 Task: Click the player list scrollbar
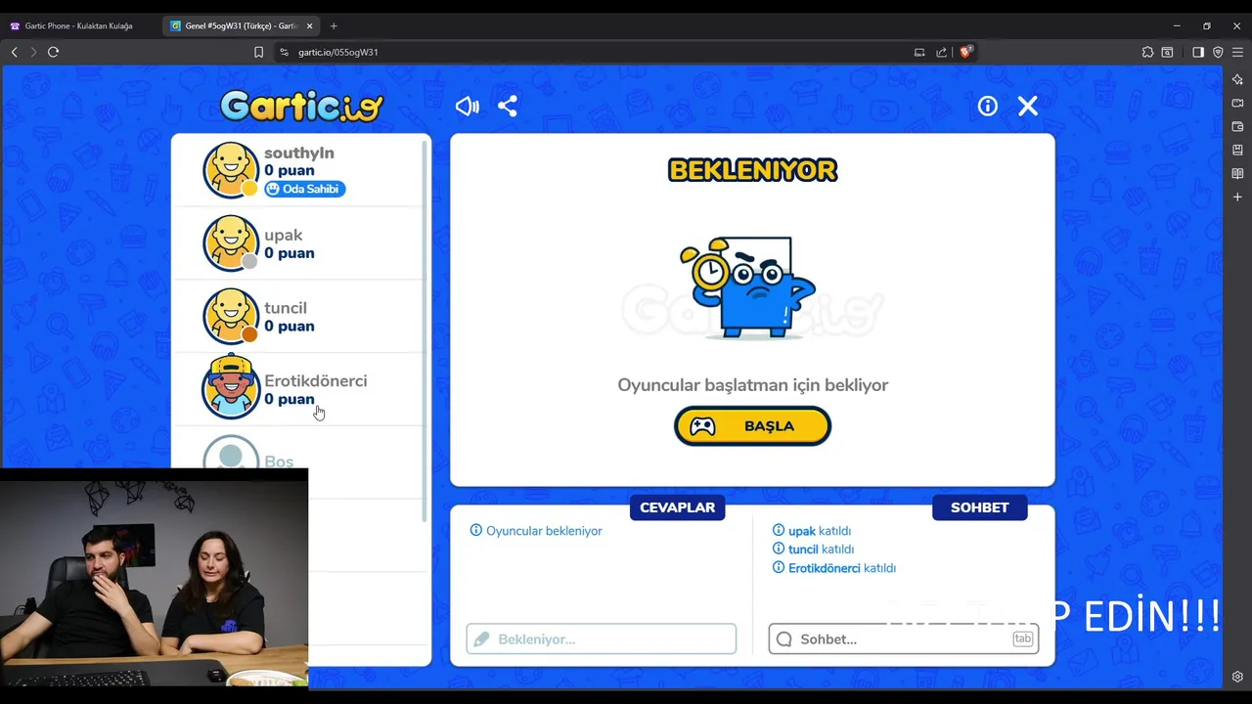pyautogui.click(x=425, y=330)
